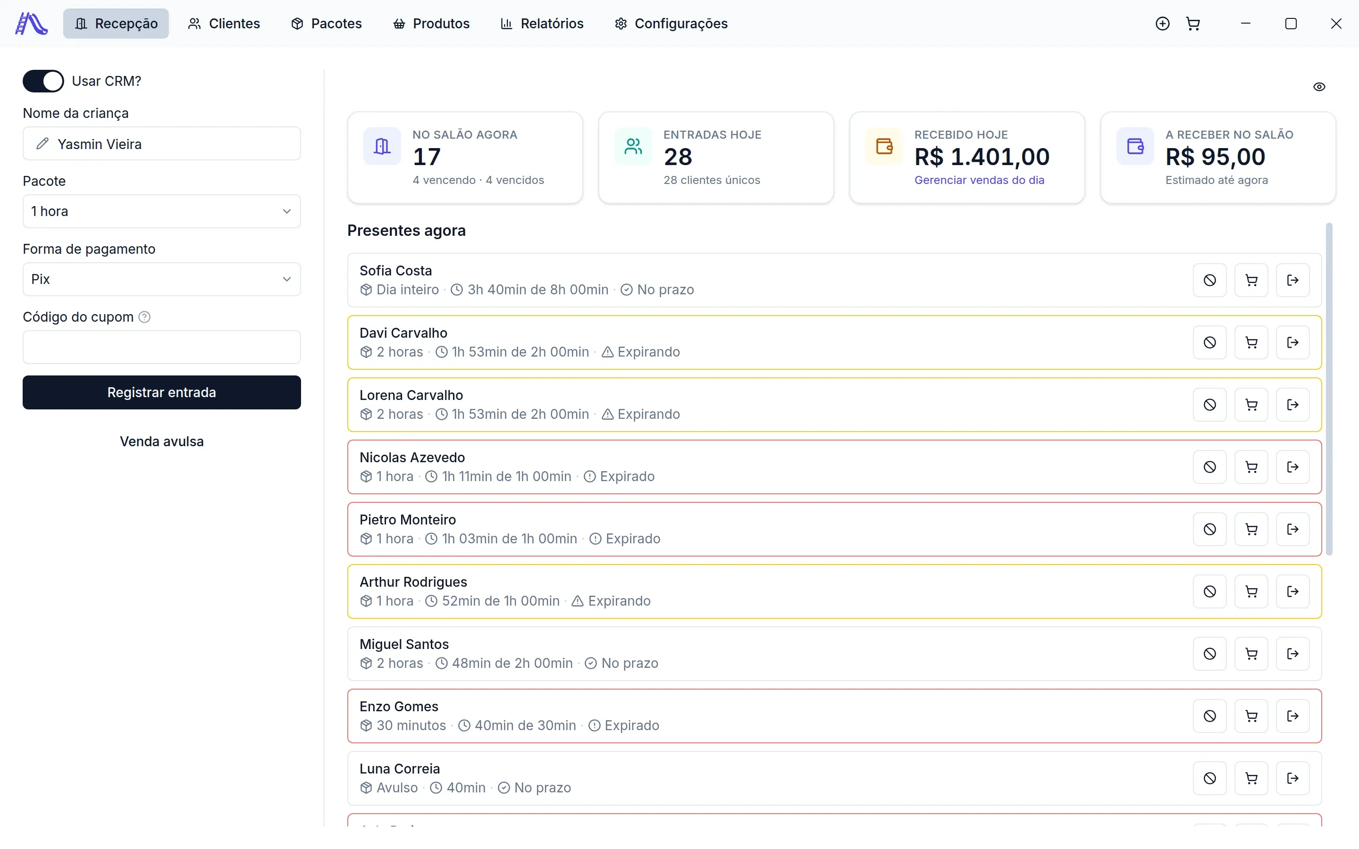
Task: Register the exit for Nicolas Azevedo
Action: tap(1293, 467)
